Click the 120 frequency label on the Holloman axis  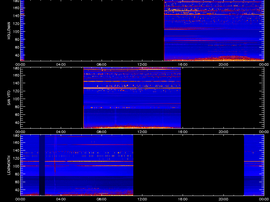[17, 24]
